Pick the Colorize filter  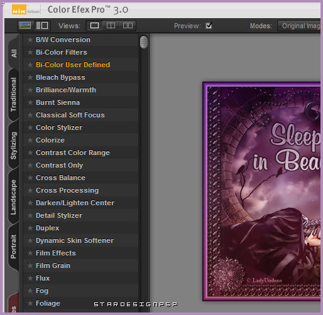81,140
